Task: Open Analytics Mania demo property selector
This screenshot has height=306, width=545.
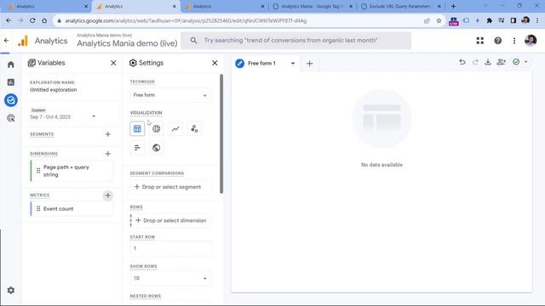Action: click(x=127, y=41)
